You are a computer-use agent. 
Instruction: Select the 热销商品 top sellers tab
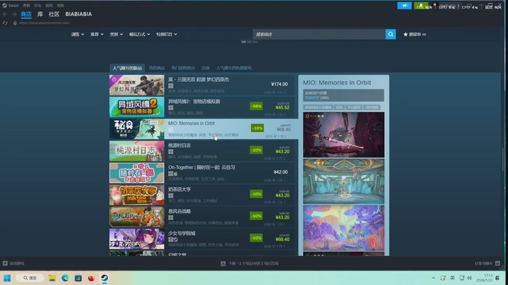coord(157,68)
